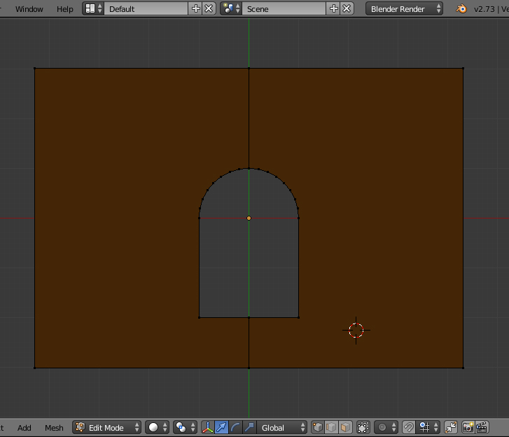This screenshot has width=509, height=437.
Task: Add a new screen layout with plus button
Action: point(196,9)
